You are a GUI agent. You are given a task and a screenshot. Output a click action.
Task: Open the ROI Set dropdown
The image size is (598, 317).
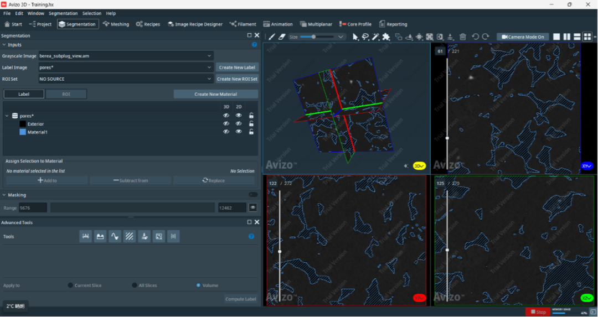click(x=126, y=79)
